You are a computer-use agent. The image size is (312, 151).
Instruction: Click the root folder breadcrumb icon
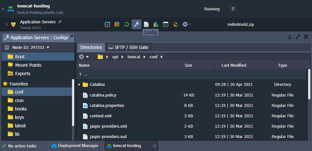(100, 57)
